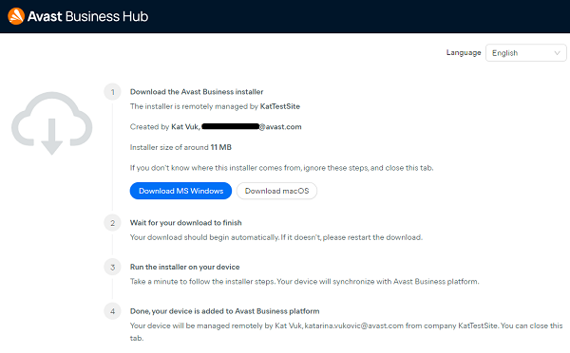Select the step 3 number circle

(x=113, y=268)
